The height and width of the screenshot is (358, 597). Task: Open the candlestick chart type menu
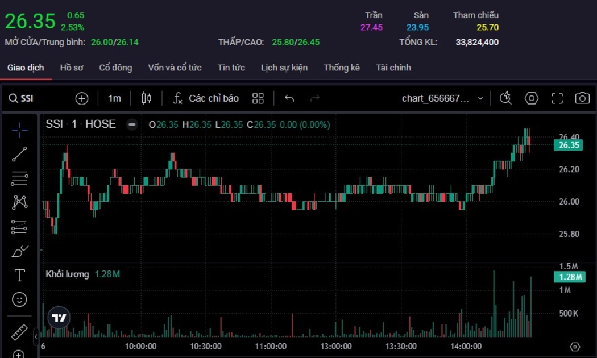(146, 98)
